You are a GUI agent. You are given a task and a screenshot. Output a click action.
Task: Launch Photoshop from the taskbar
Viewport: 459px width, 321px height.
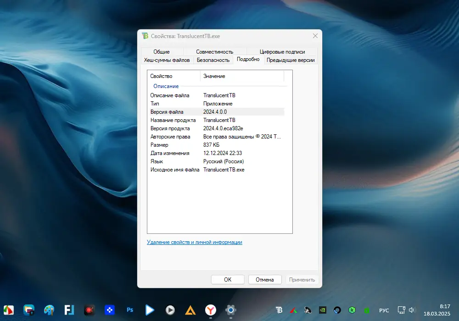pyautogui.click(x=130, y=310)
